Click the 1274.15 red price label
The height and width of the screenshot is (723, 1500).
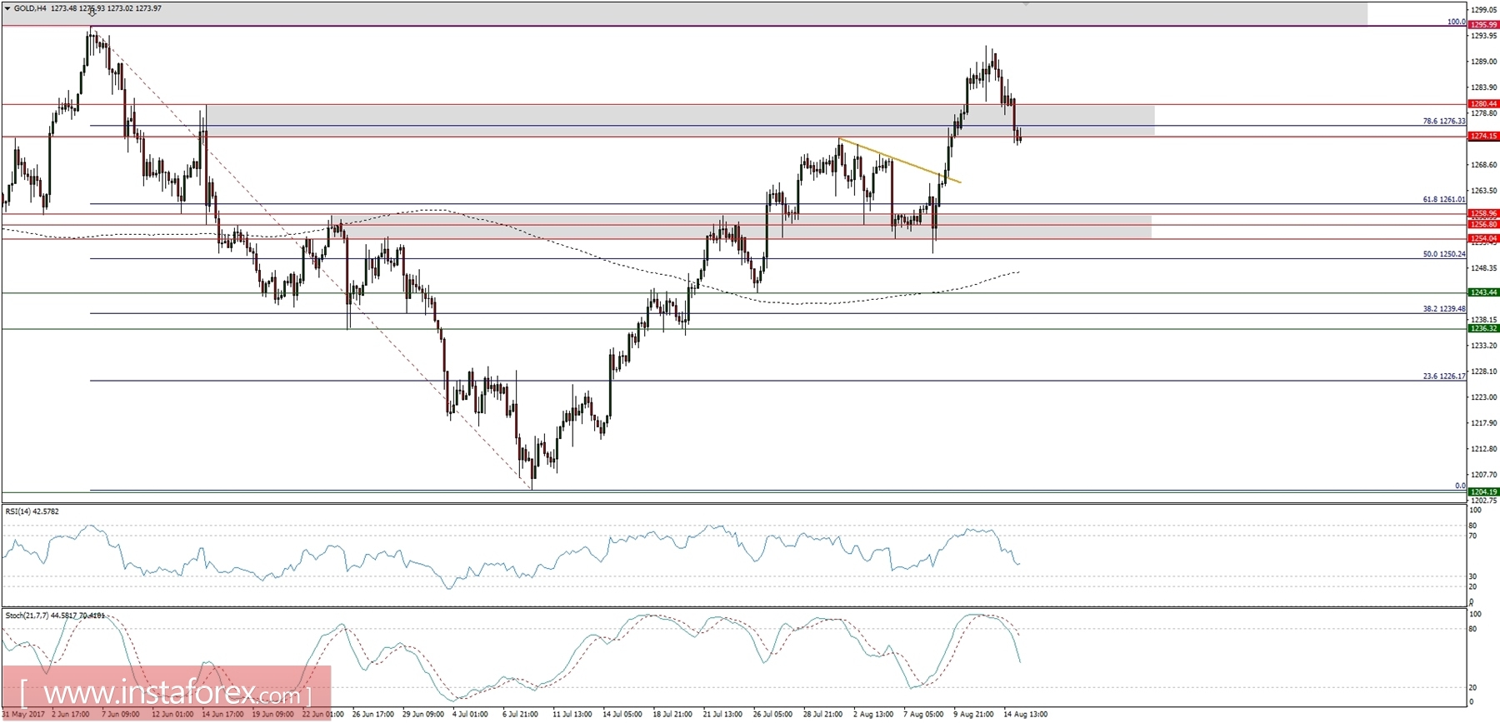point(1482,136)
